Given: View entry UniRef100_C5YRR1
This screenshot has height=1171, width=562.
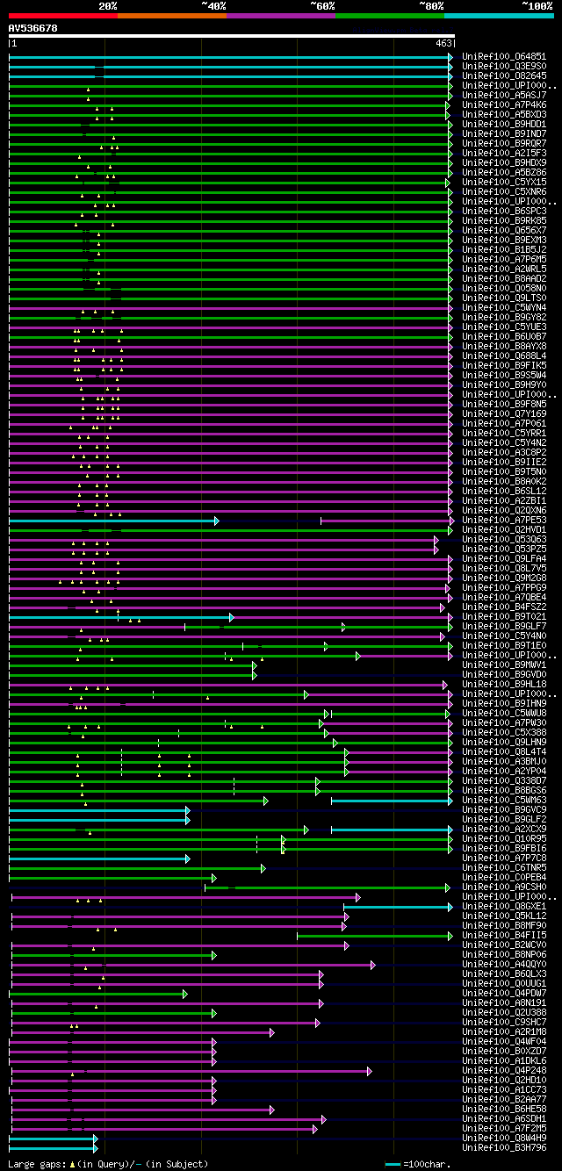Looking at the screenshot, I should [505, 433].
